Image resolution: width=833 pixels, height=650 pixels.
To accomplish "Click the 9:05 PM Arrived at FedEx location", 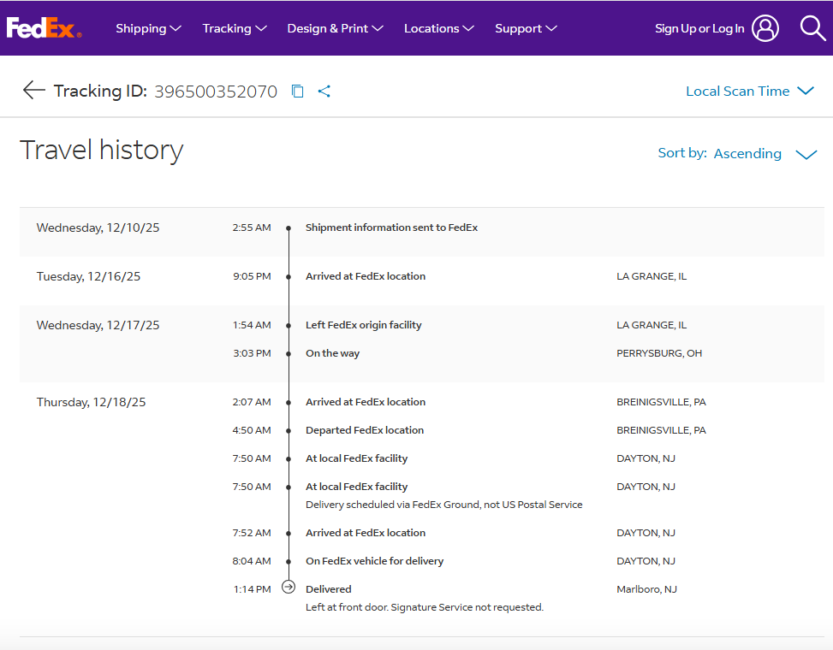I will click(366, 276).
